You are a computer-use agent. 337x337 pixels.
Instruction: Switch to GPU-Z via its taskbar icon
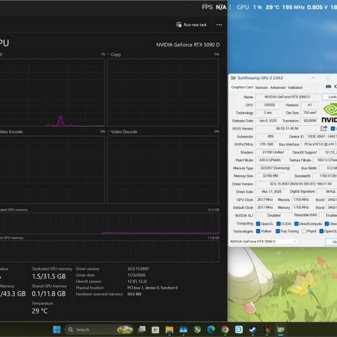click(280, 330)
